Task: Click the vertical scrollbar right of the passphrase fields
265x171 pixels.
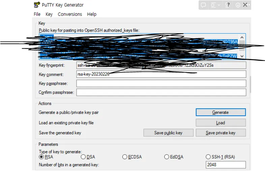Action: (251, 84)
